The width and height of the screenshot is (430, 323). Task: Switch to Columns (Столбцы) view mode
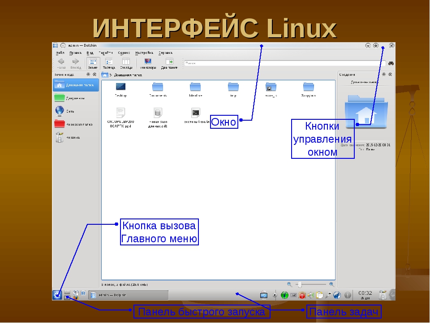pyautogui.click(x=126, y=63)
